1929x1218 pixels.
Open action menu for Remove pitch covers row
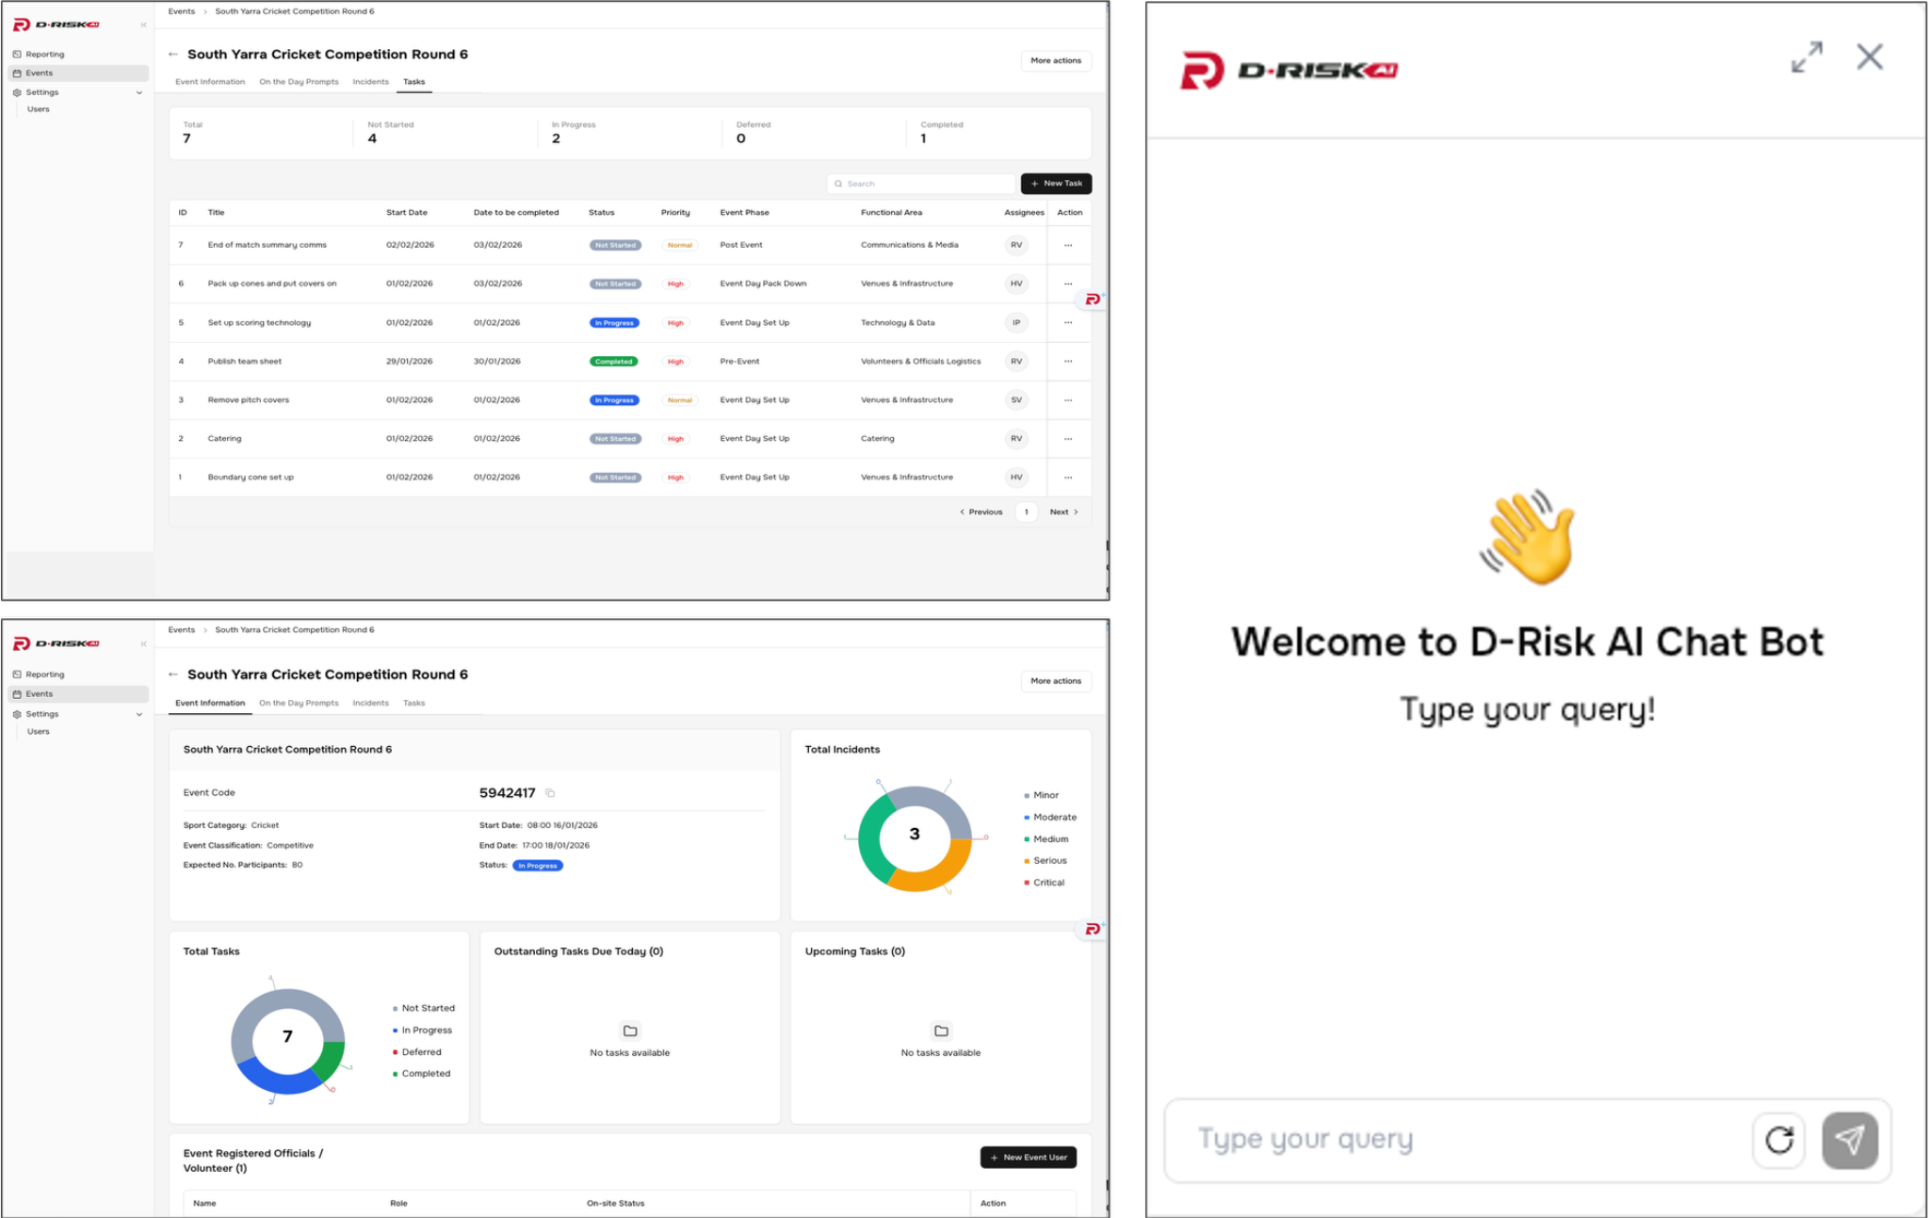1068,399
